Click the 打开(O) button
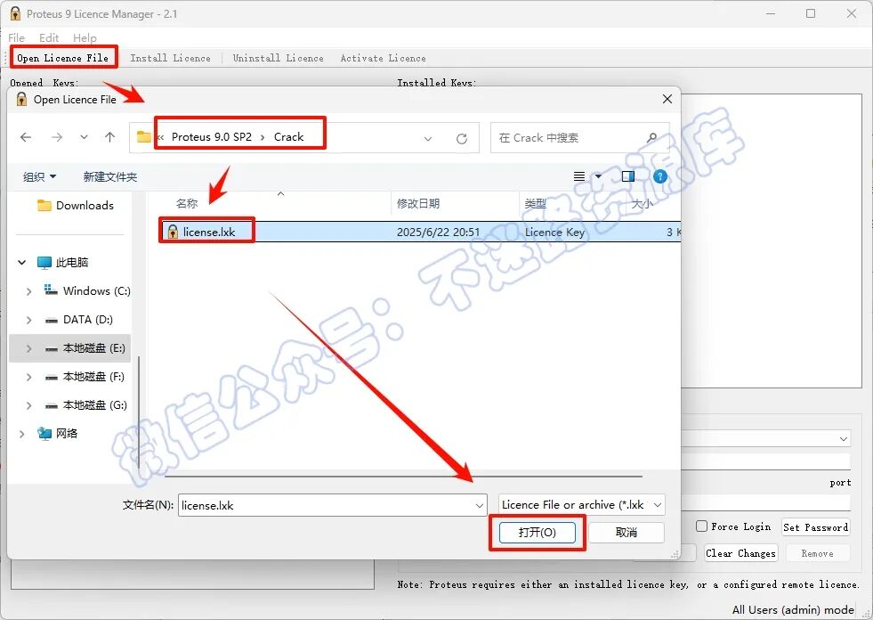 [x=538, y=533]
